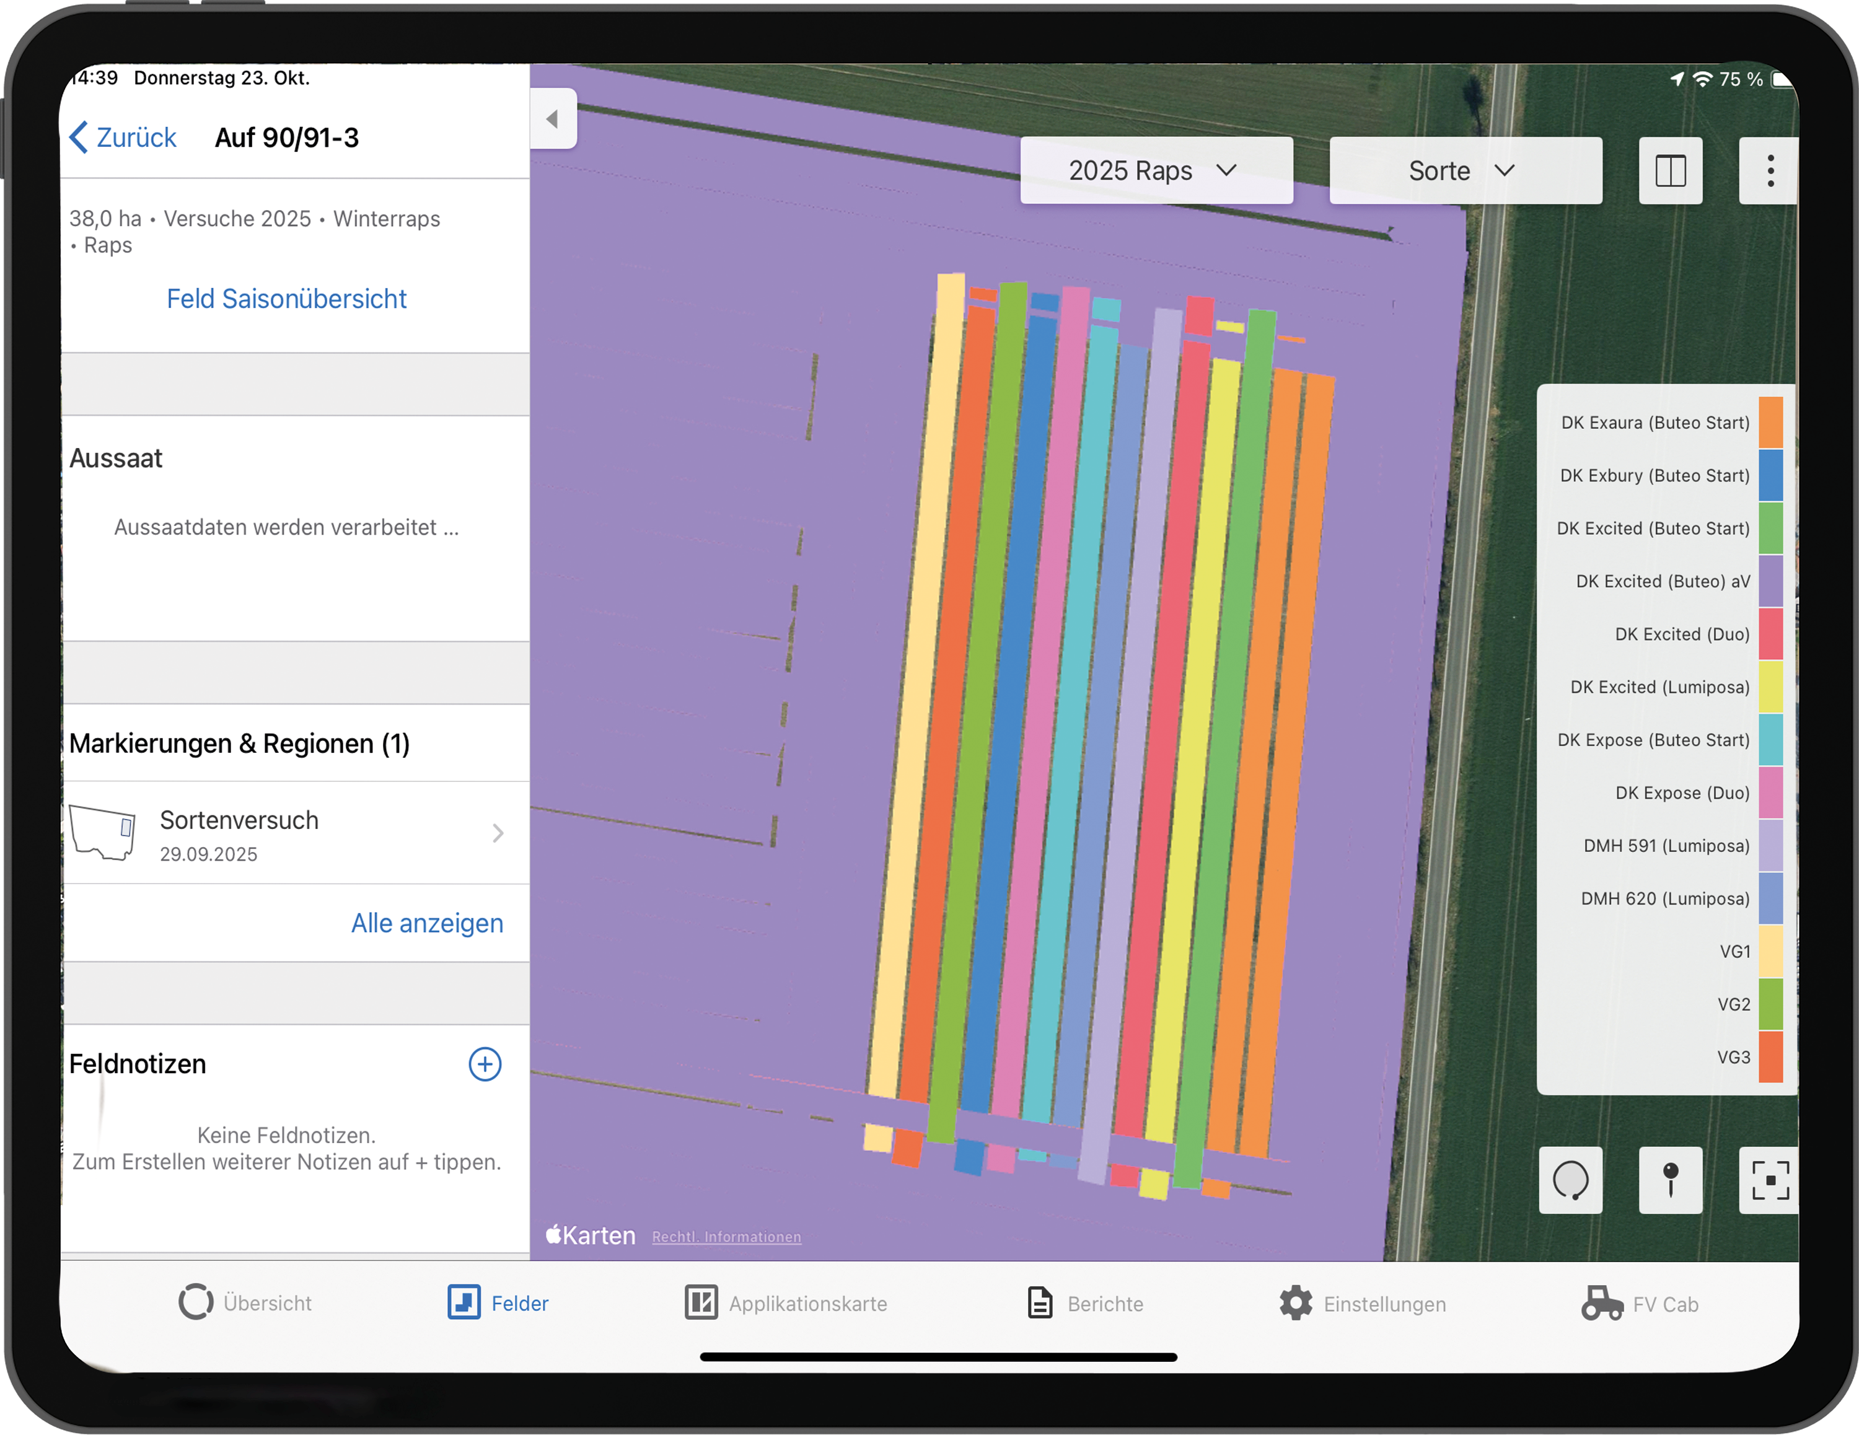Select DK Expose (Duo) pink swatch

(x=1770, y=792)
